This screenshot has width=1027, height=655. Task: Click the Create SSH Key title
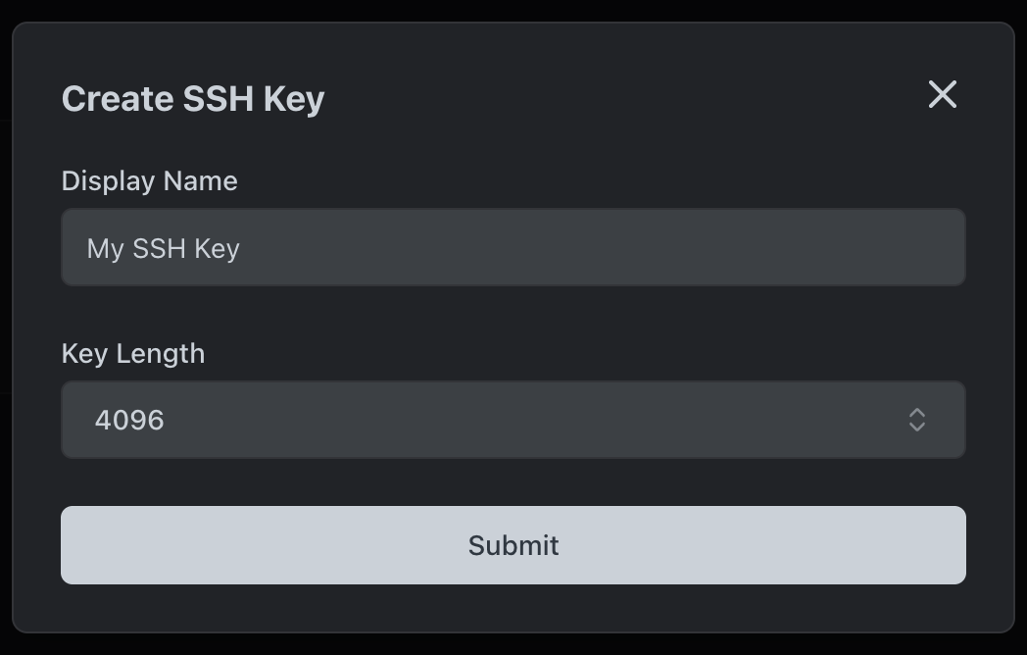pyautogui.click(x=193, y=99)
